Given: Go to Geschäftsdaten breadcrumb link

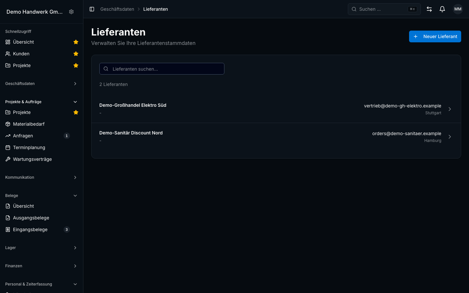Looking at the screenshot, I should coord(117,9).
